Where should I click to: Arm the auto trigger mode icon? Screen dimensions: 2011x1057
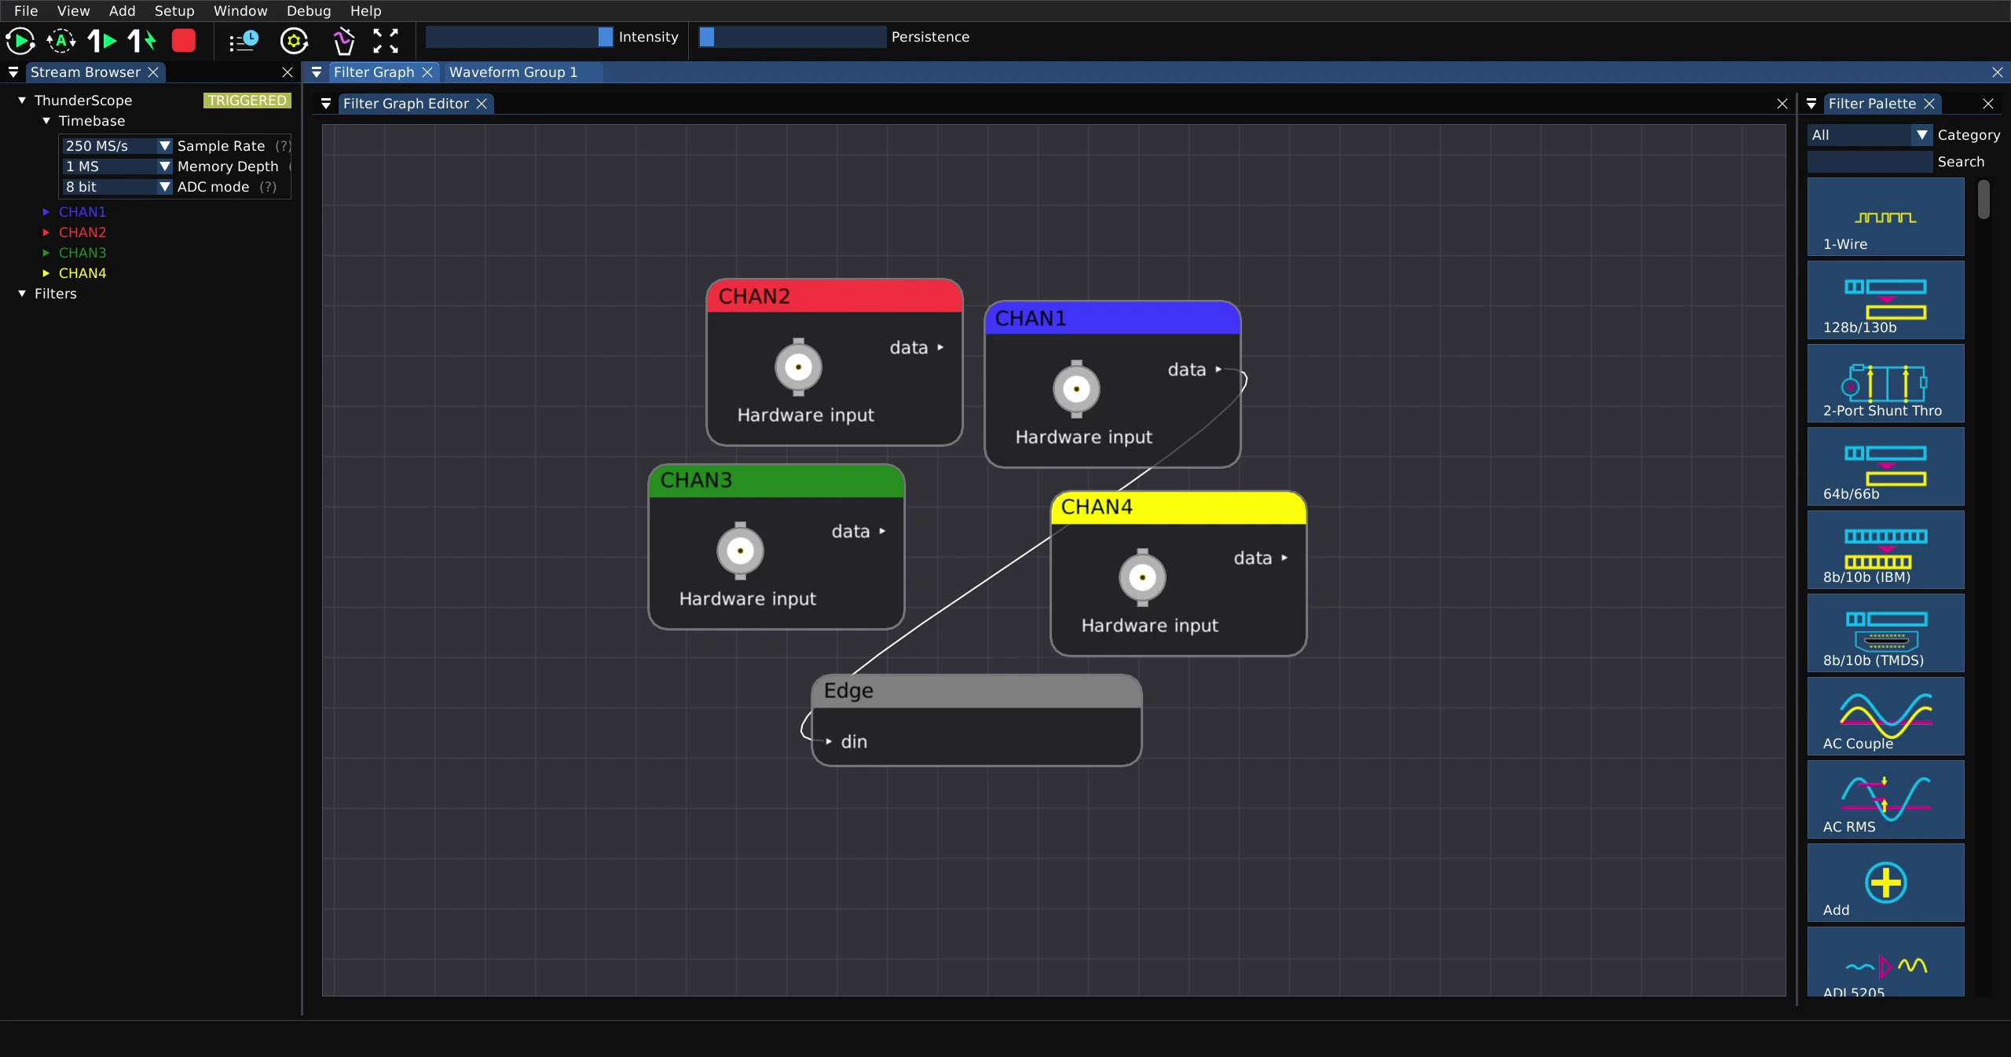tap(60, 40)
